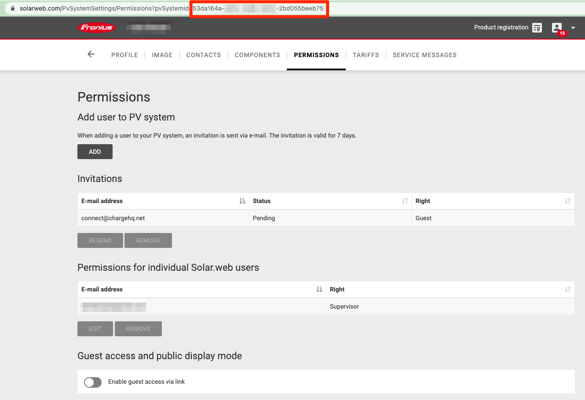Viewport: 585px width, 400px height.
Task: Sort user permissions by E-mail address
Action: coord(319,289)
